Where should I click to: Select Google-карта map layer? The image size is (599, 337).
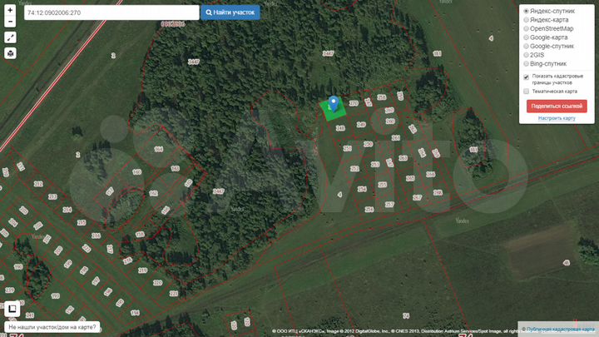(526, 37)
